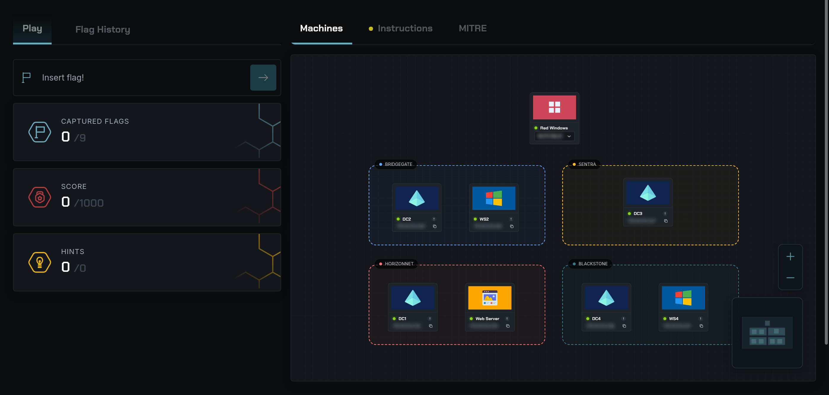Click the score hexagon lock icon
The width and height of the screenshot is (829, 395).
click(40, 197)
